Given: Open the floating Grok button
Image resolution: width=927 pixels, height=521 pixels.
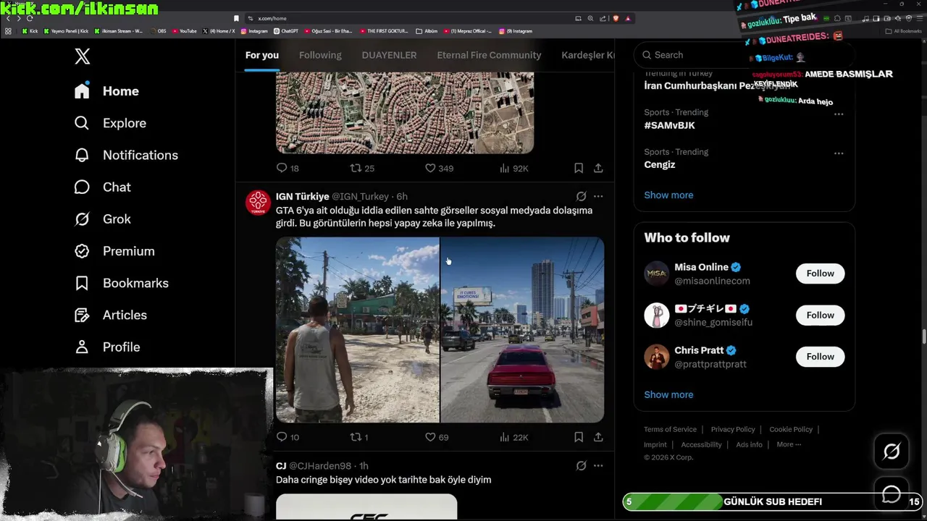Looking at the screenshot, I should pyautogui.click(x=892, y=452).
